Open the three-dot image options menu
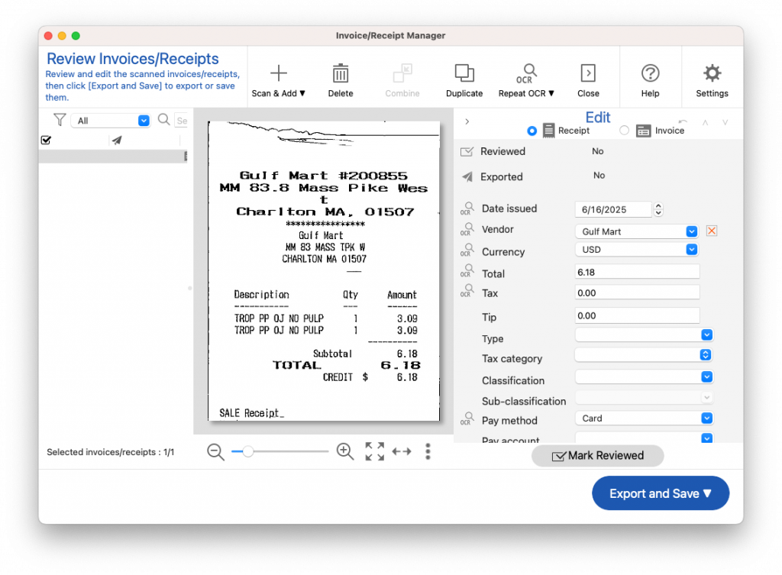The image size is (782, 575). coord(428,451)
